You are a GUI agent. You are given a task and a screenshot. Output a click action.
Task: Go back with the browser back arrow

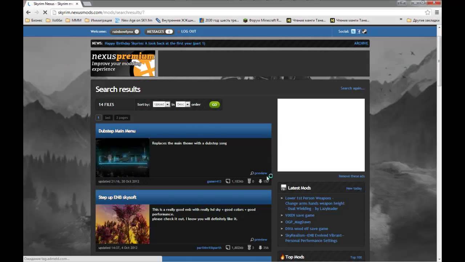[x=28, y=12]
